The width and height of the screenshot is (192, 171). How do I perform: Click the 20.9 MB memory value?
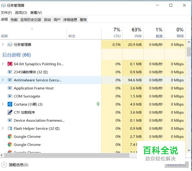point(135,45)
